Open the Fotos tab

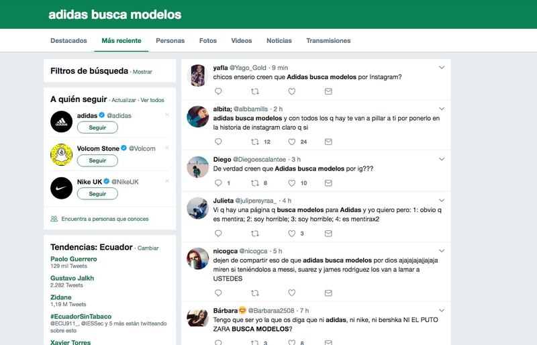pos(208,41)
